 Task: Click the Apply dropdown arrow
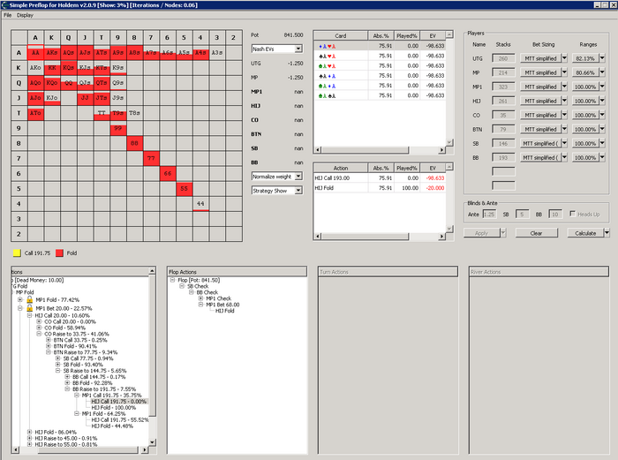pyautogui.click(x=503, y=233)
